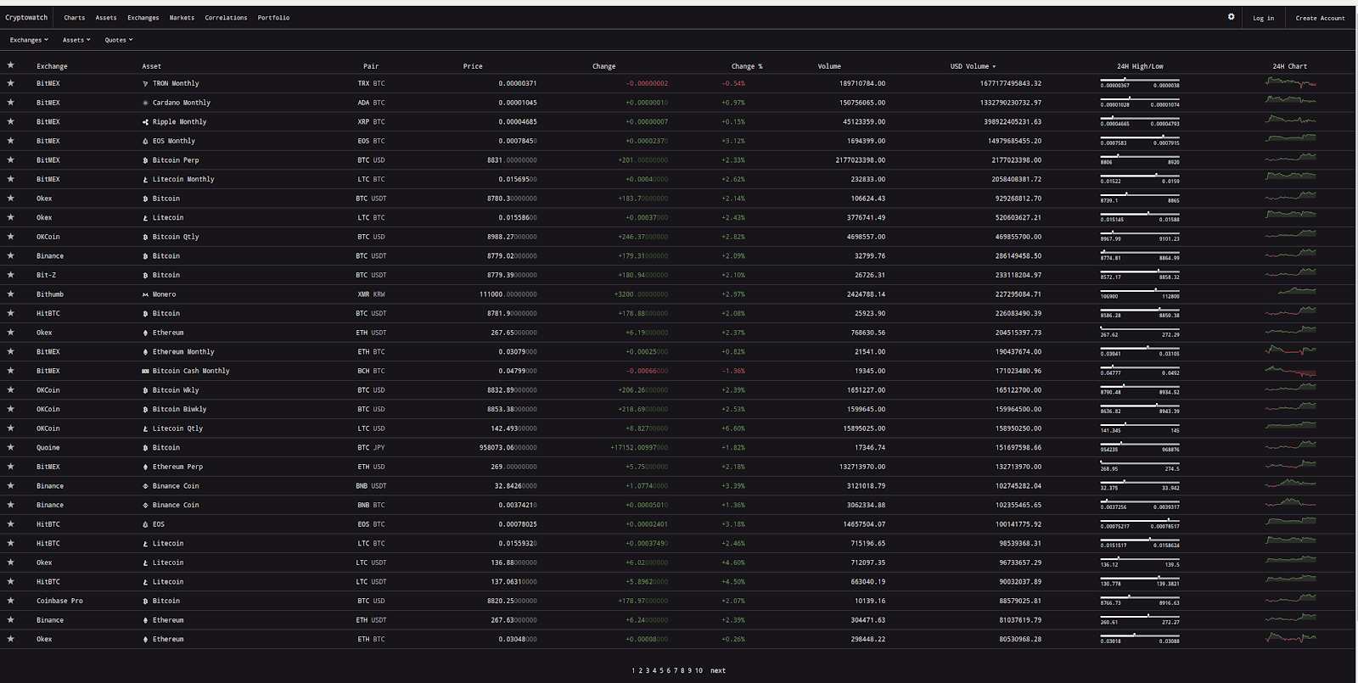This screenshot has width=1358, height=683.
Task: Click the 24H High/Low bar for Bitcoin Perp
Action: click(x=1140, y=158)
